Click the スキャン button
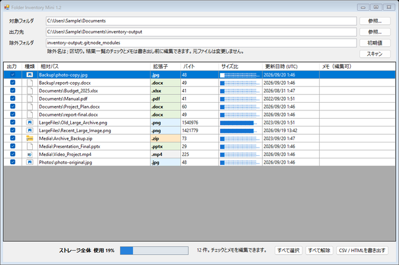Viewport: 399px width, 265px height. tap(375, 54)
